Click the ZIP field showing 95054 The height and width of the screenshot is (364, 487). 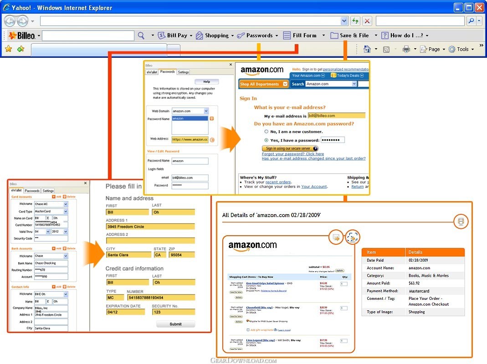coord(182,255)
